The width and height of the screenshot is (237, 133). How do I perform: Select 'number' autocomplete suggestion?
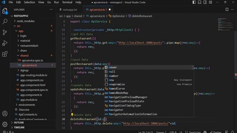coord(149,76)
